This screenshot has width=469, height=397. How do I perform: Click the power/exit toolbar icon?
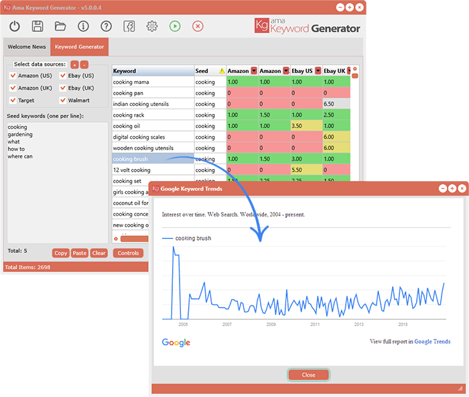coord(14,26)
